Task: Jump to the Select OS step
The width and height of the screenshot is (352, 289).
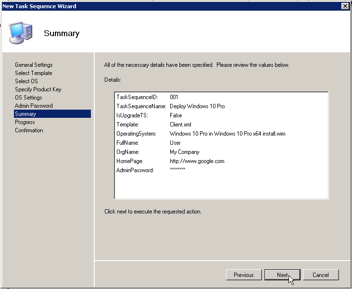Action: pyautogui.click(x=26, y=81)
